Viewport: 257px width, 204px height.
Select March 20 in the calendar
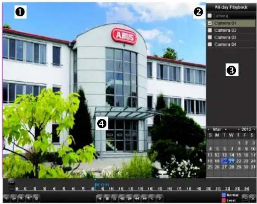coord(224,161)
